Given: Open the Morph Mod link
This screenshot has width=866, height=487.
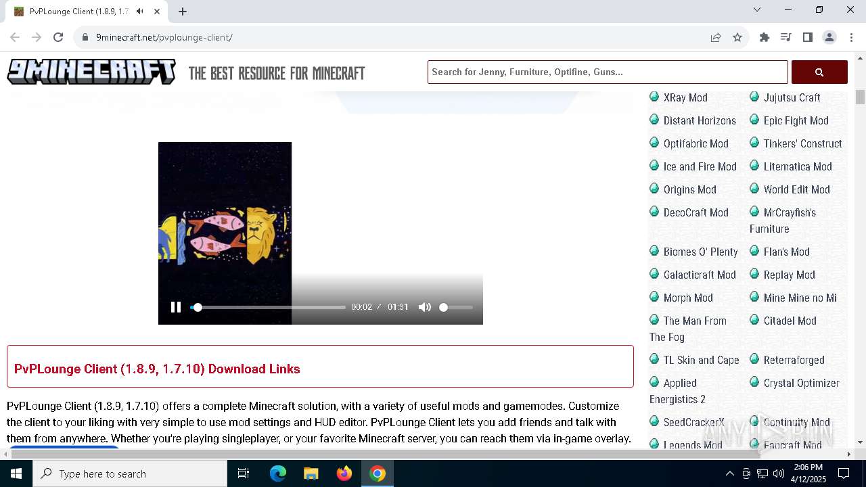Looking at the screenshot, I should coord(688,298).
